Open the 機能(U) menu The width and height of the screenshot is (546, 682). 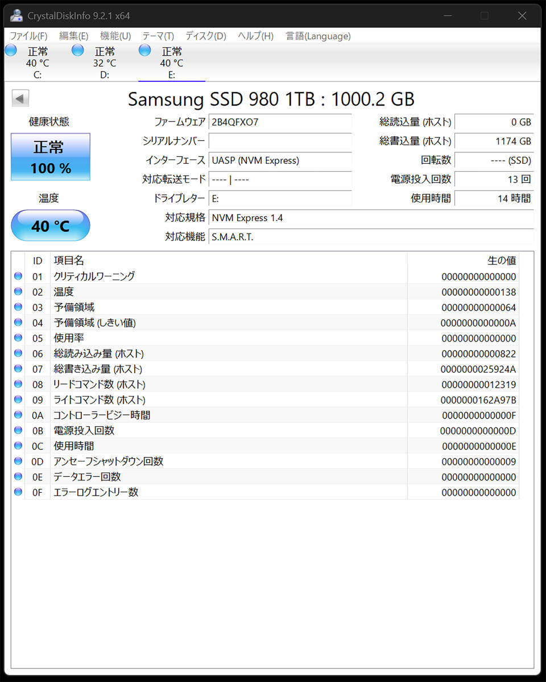click(x=115, y=36)
